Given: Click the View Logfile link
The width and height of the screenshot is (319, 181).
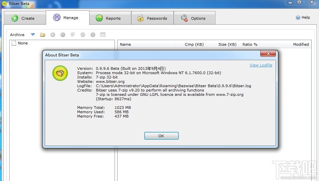Looking at the screenshot, I should point(261,65).
